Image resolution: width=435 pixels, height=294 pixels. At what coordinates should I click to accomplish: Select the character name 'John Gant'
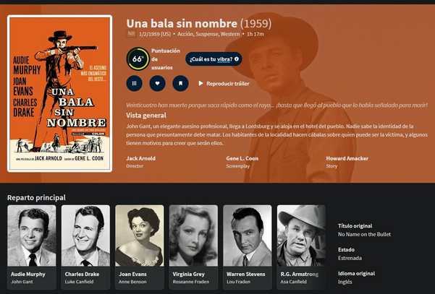point(22,282)
